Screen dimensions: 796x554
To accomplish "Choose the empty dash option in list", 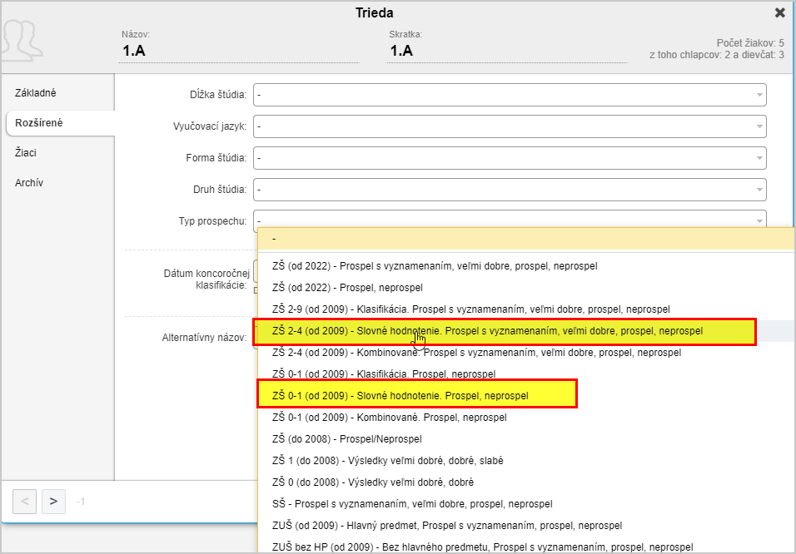I will 526,239.
